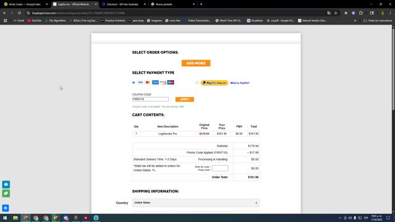Open the imagenes bookmark
This screenshot has width=395, height=222.
coord(154,20)
